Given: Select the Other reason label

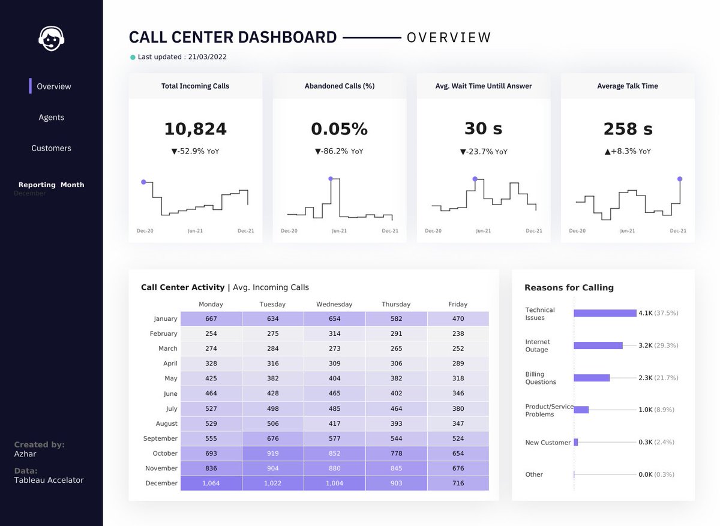Looking at the screenshot, I should pos(534,474).
